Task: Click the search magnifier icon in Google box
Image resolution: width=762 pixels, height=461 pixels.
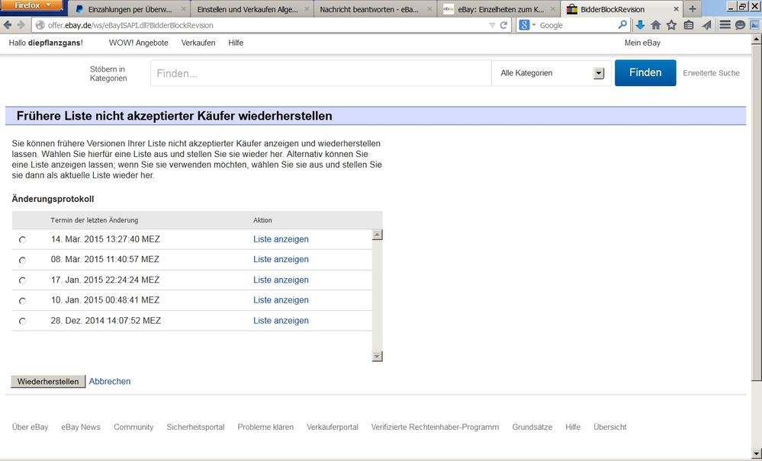Action: (x=622, y=25)
